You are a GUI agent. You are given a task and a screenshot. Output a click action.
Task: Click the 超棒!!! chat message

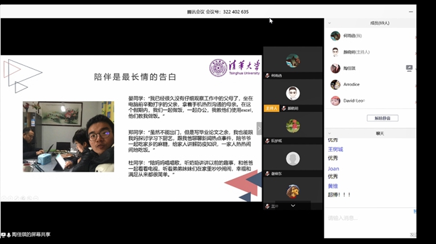coord(339,195)
